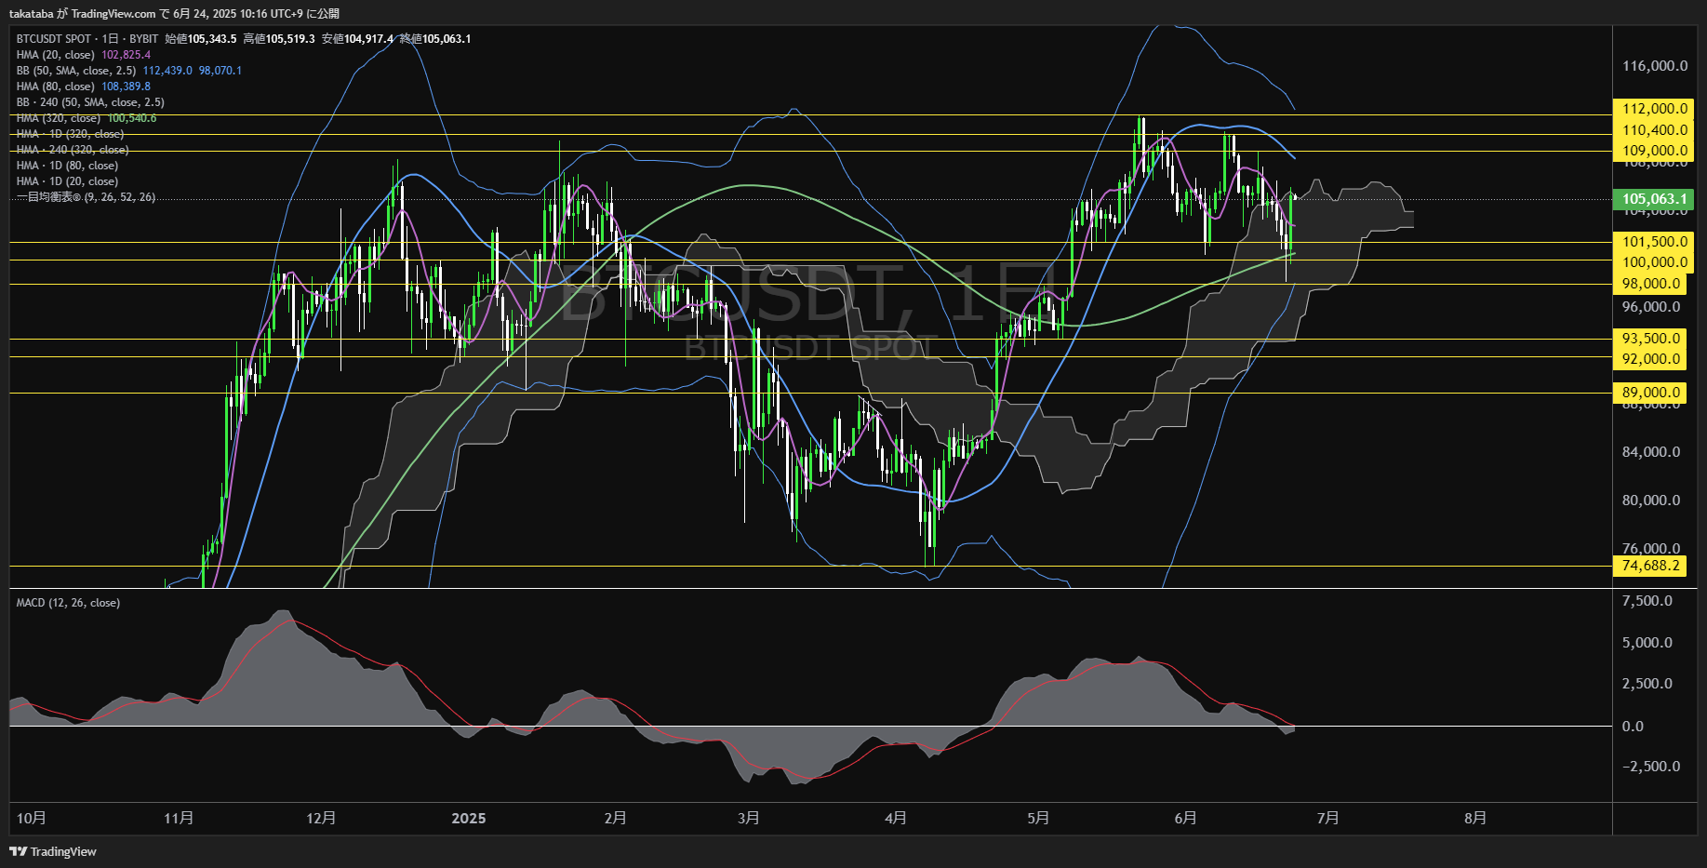This screenshot has height=868, width=1707.
Task: Click the 11月 time axis label
Action: tap(179, 818)
